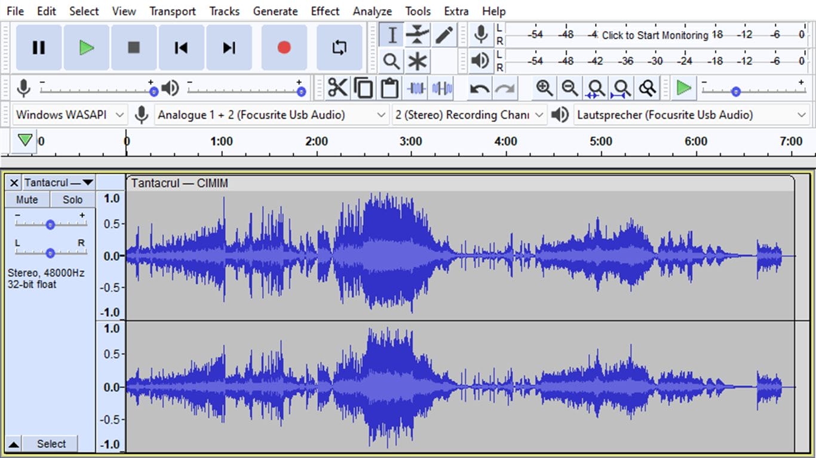Viewport: 816px width, 458px height.
Task: Select the Envelope tool
Action: [417, 35]
